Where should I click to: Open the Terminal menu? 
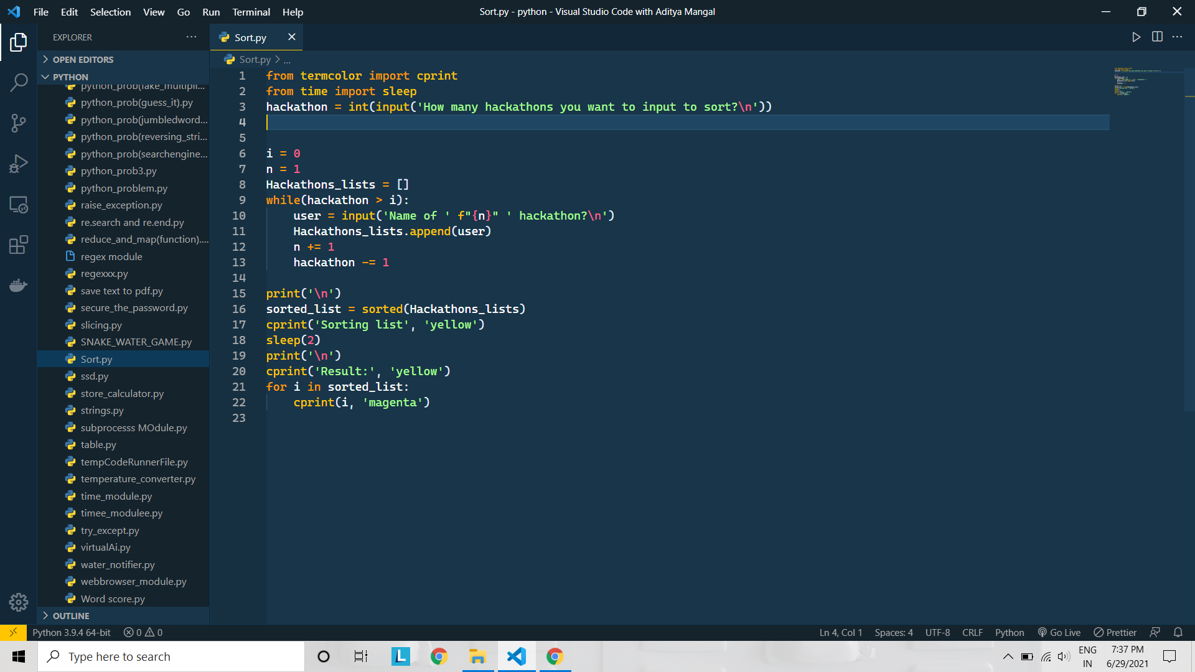click(x=251, y=12)
